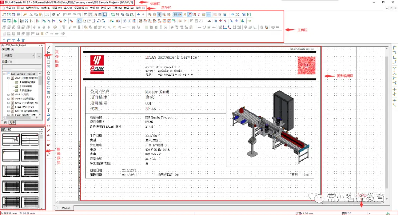Expand the MTL11 tree node
The height and width of the screenshot is (215, 398).
(x=8, y=111)
